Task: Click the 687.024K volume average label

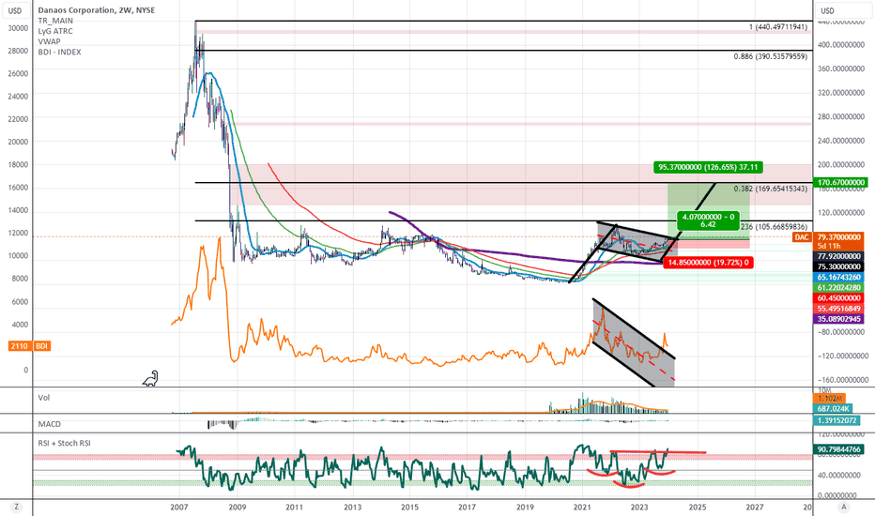Action: click(x=833, y=409)
